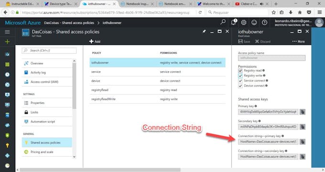This screenshot has width=325, height=172.
Task: Open the browser hamburger menu
Action: tap(320, 12)
